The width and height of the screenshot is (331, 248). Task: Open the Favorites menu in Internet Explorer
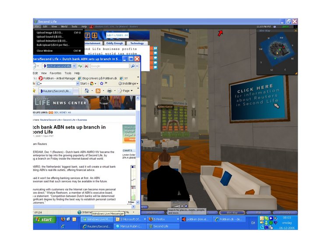pyautogui.click(x=56, y=73)
